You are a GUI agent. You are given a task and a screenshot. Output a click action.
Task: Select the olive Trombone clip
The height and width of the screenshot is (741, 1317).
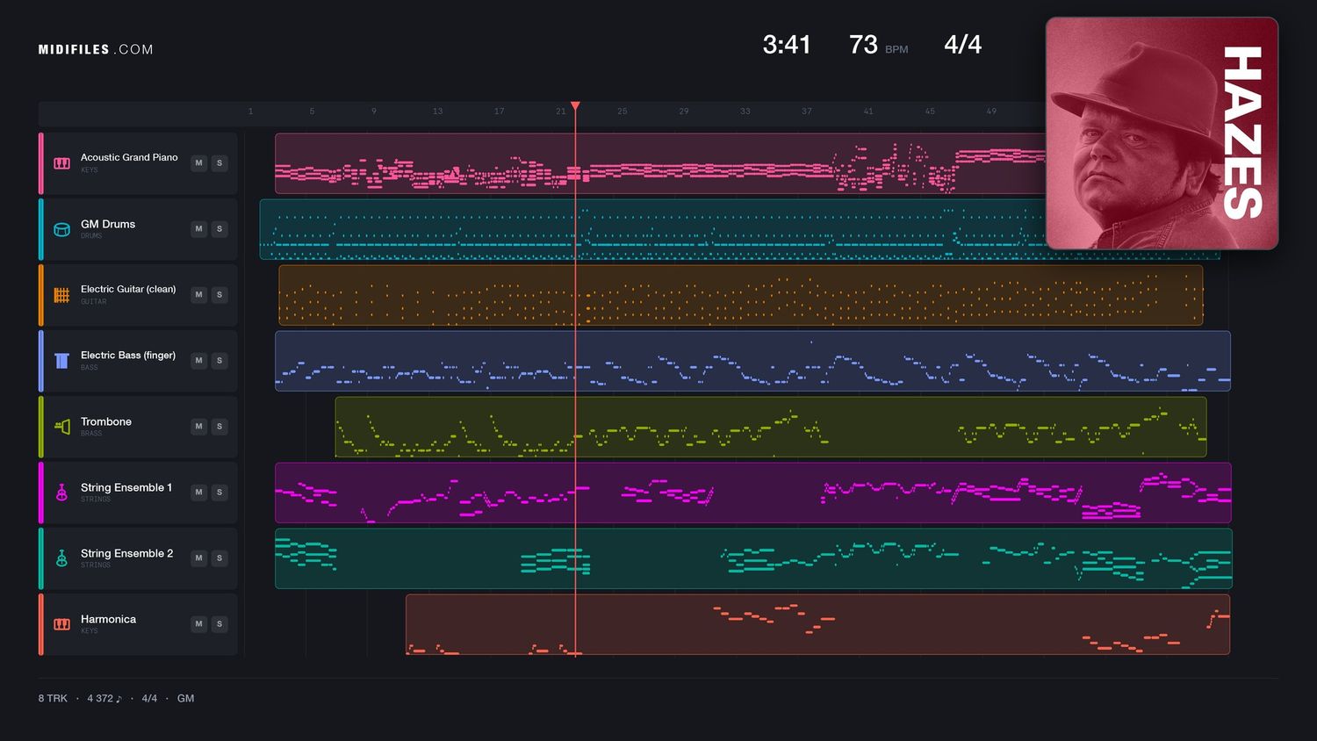click(x=771, y=427)
